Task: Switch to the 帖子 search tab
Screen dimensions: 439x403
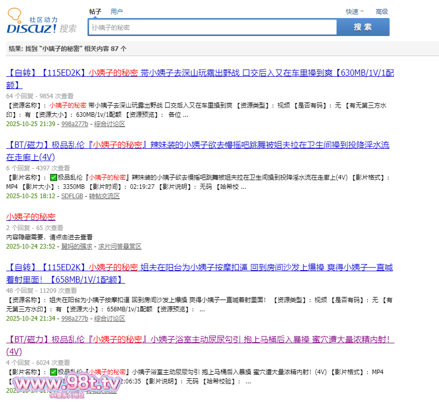Action: pos(95,11)
